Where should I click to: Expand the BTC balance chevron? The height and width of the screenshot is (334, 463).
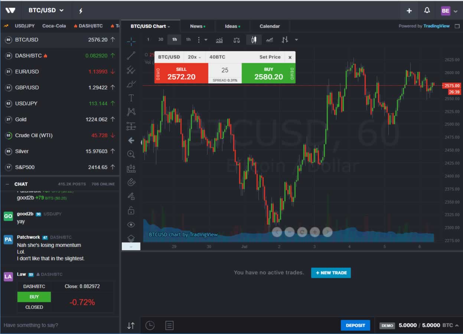pyautogui.click(x=457, y=325)
